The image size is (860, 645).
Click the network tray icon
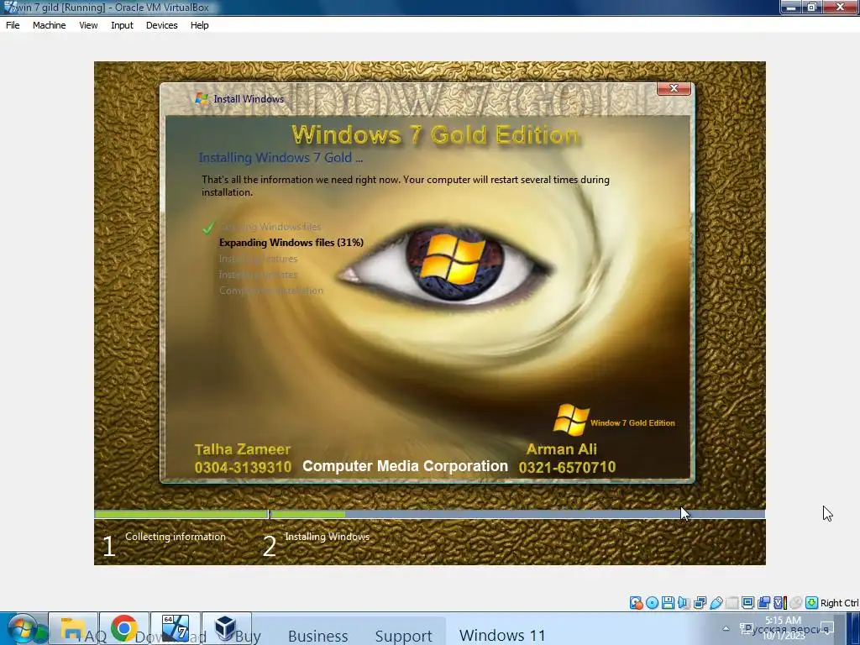tap(747, 628)
